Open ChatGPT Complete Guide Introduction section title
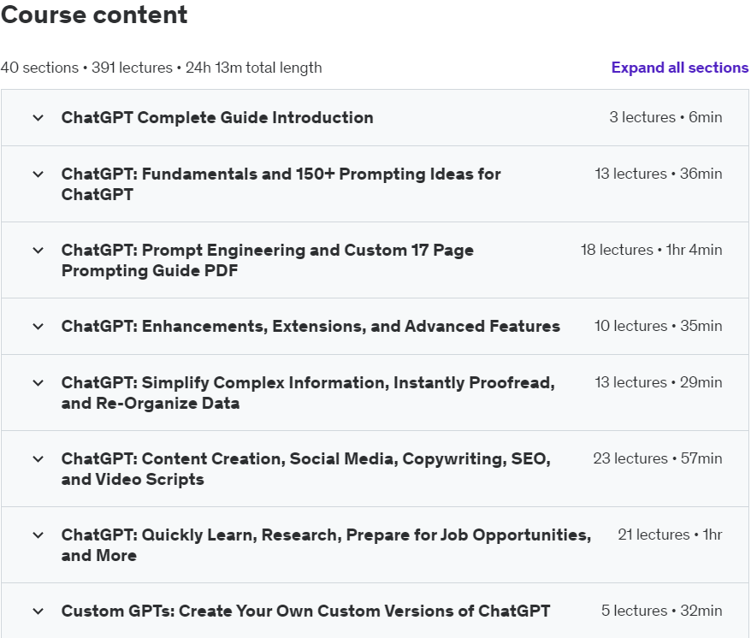 point(217,118)
